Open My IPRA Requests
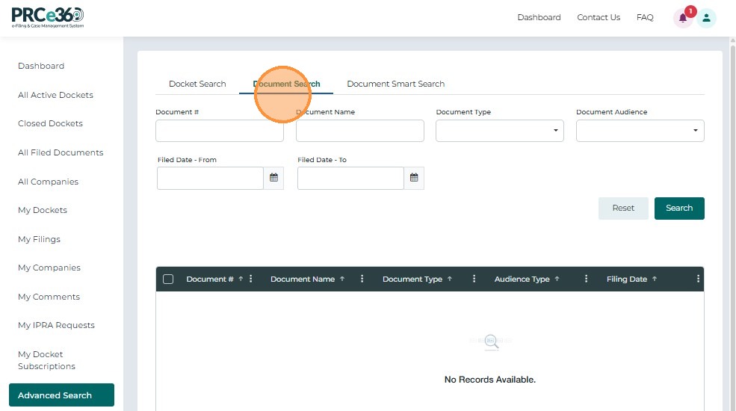 [56, 325]
